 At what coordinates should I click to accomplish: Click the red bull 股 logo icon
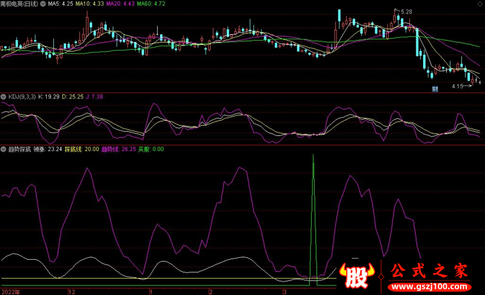coord(358,276)
